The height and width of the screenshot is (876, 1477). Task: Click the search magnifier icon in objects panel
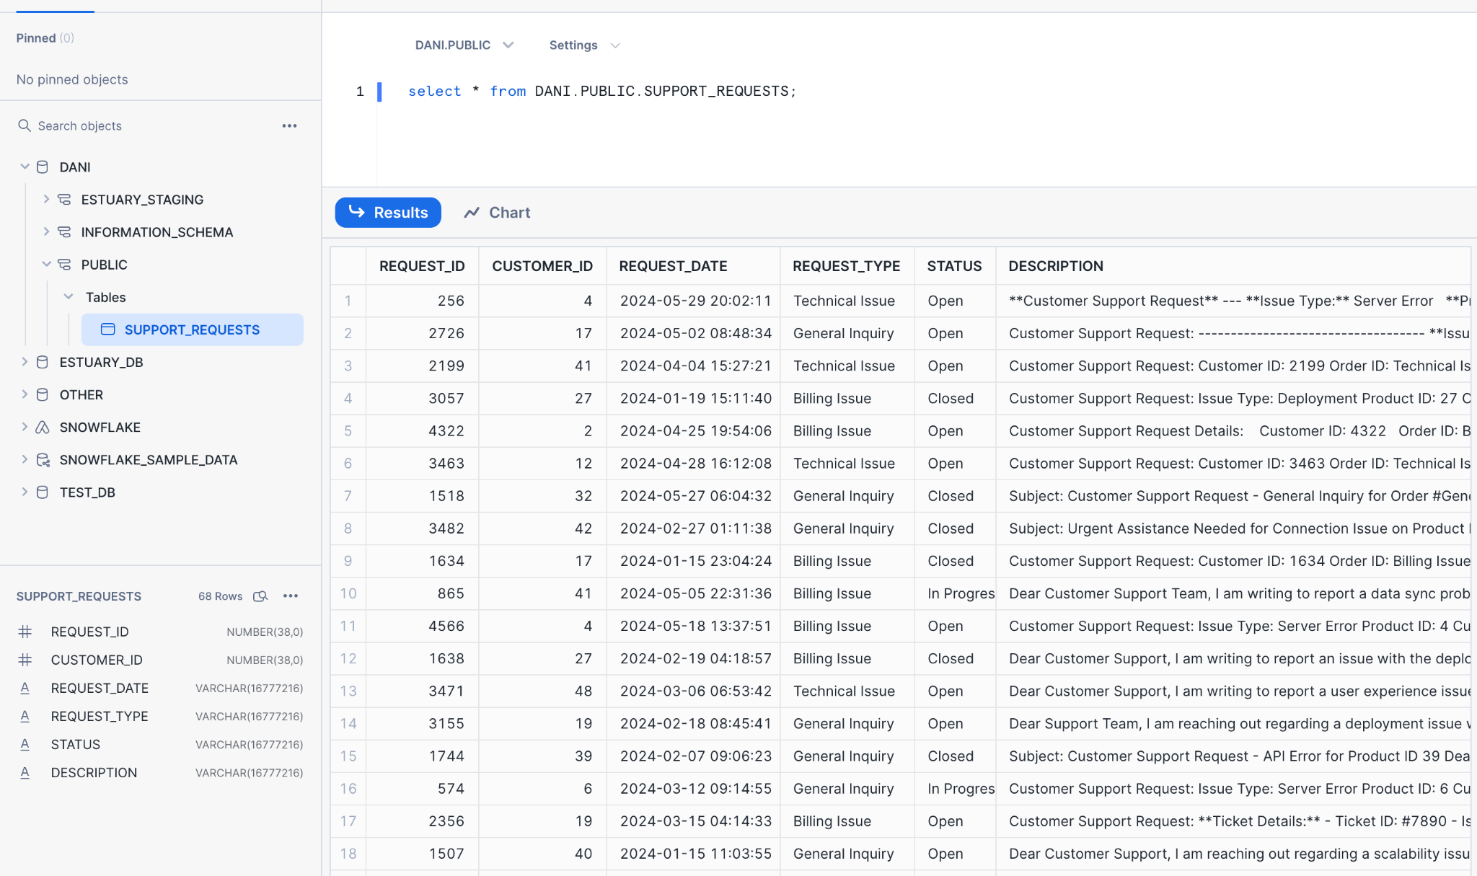click(x=25, y=125)
